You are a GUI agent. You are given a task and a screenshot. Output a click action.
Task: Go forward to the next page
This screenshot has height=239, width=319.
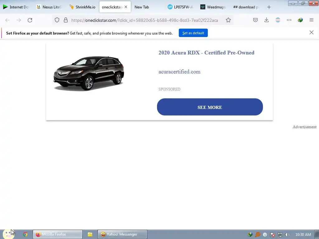coord(19,20)
